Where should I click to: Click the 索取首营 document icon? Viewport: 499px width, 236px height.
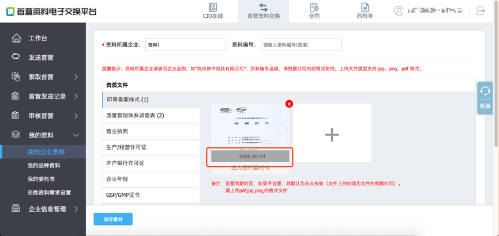point(16,77)
